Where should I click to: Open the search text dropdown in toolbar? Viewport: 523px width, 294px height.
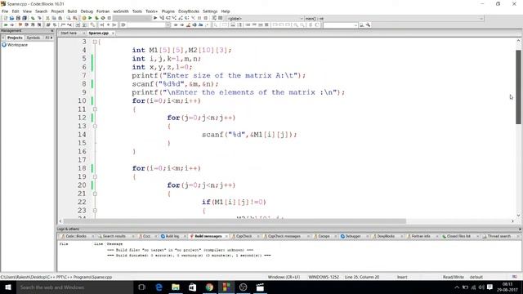[x=149, y=25]
